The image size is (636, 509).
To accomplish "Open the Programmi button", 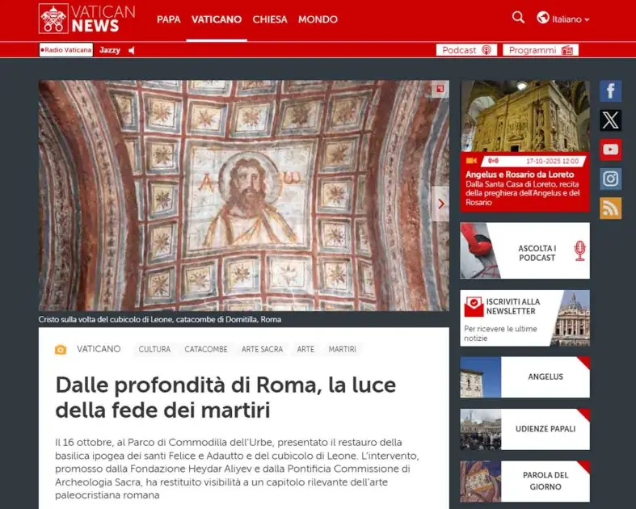I will (540, 50).
